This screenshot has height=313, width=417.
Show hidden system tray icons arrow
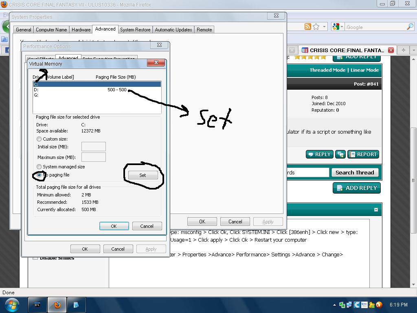coord(334,305)
